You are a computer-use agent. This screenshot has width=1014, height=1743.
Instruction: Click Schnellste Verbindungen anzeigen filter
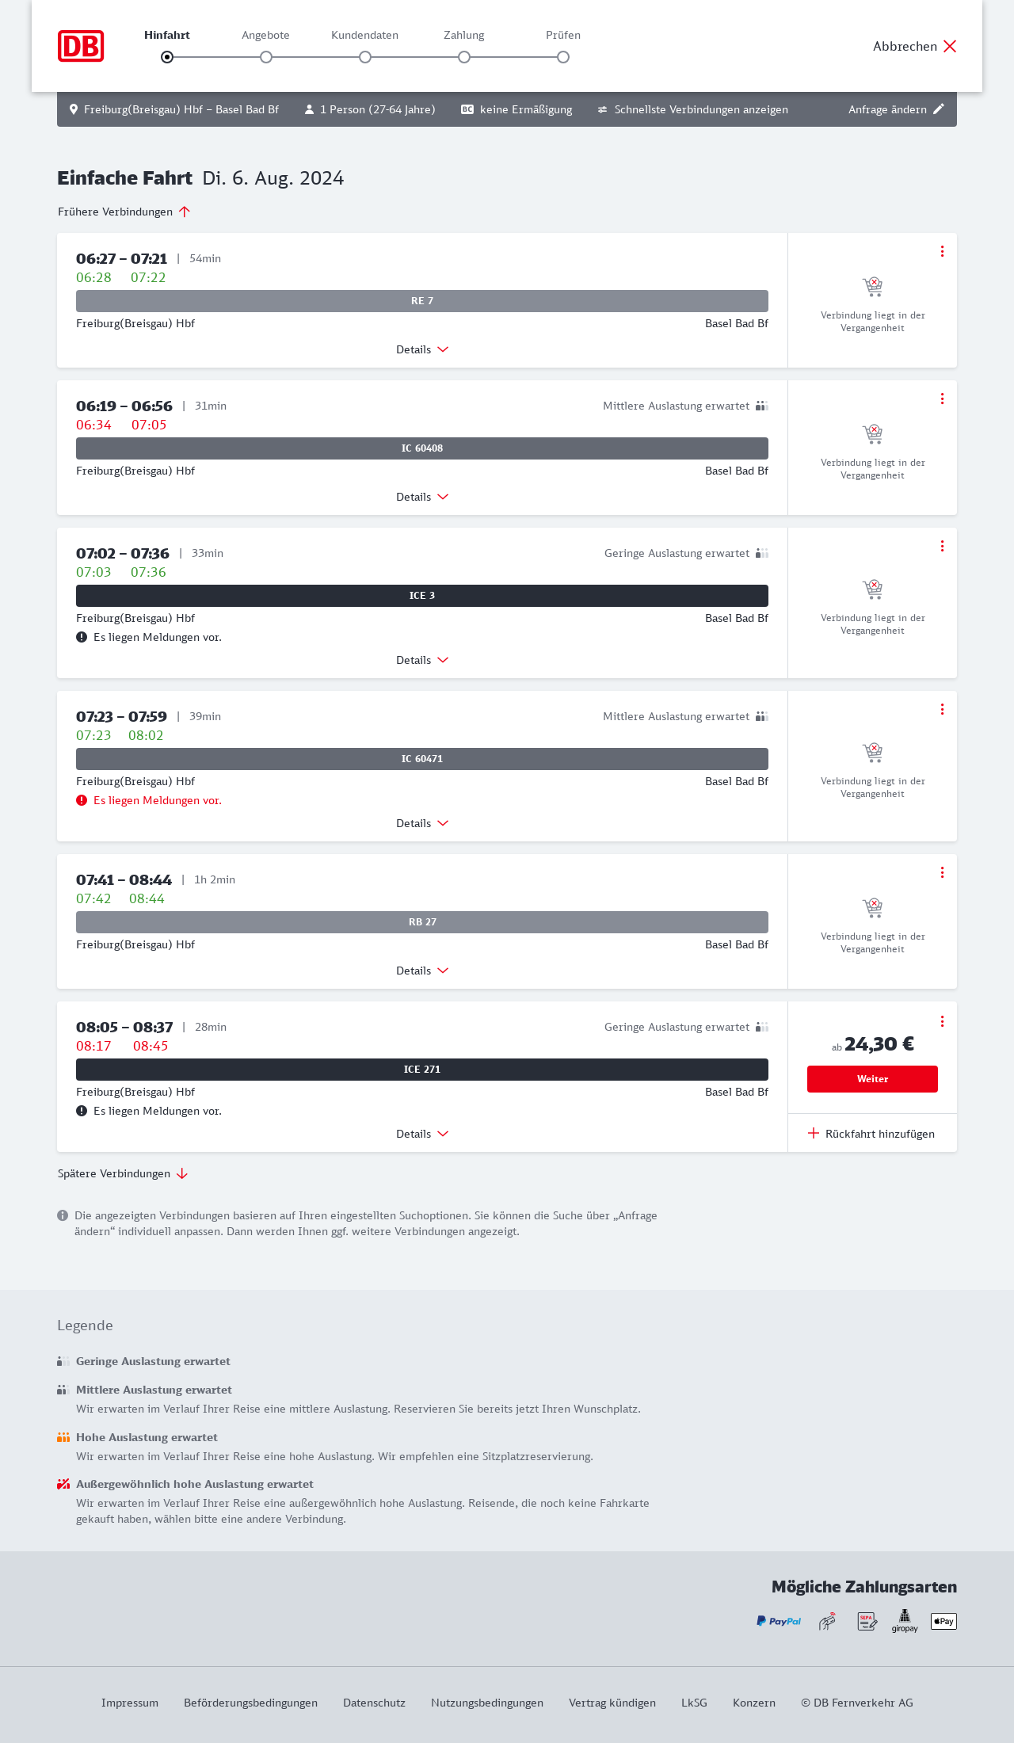pos(692,109)
